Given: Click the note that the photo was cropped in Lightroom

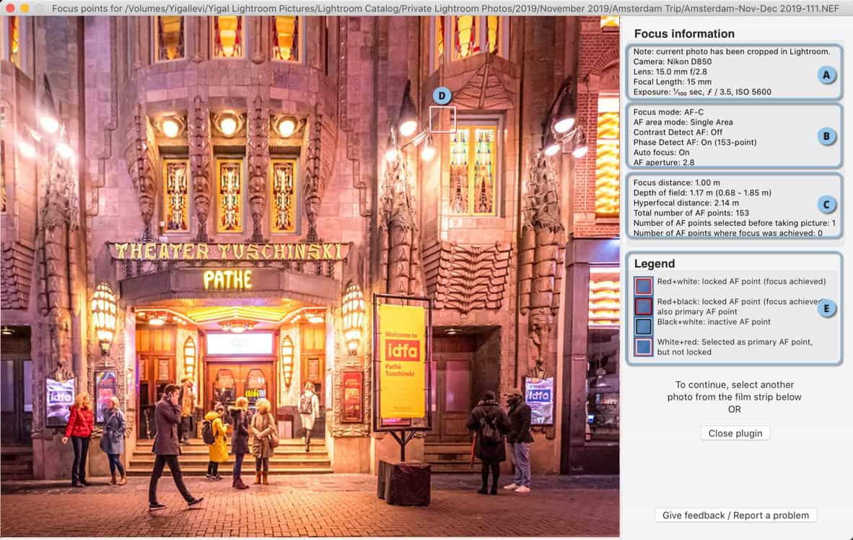Looking at the screenshot, I should pos(732,52).
